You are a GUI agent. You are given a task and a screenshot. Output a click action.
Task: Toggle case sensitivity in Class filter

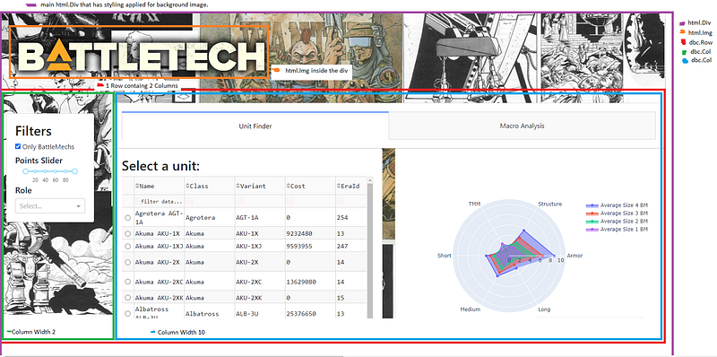(x=189, y=201)
